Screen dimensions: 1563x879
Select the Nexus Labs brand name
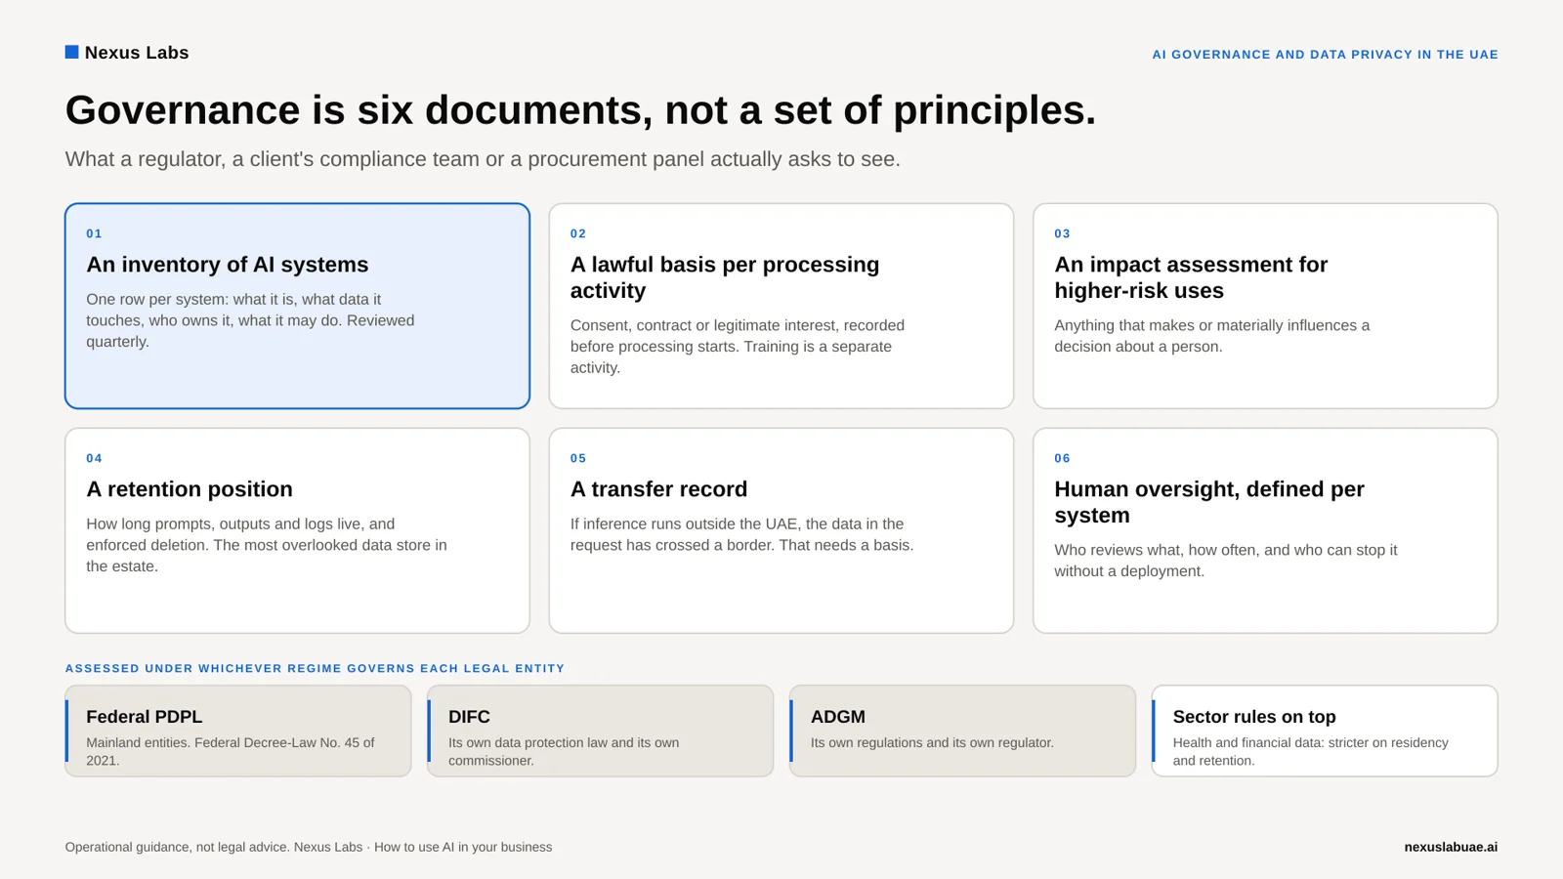click(137, 53)
